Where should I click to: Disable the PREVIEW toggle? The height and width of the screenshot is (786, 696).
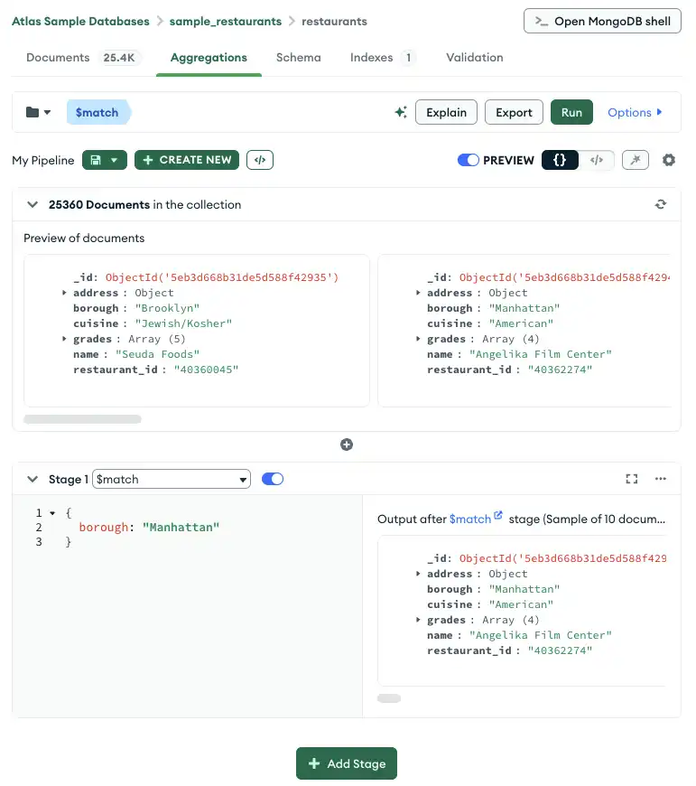pos(469,159)
